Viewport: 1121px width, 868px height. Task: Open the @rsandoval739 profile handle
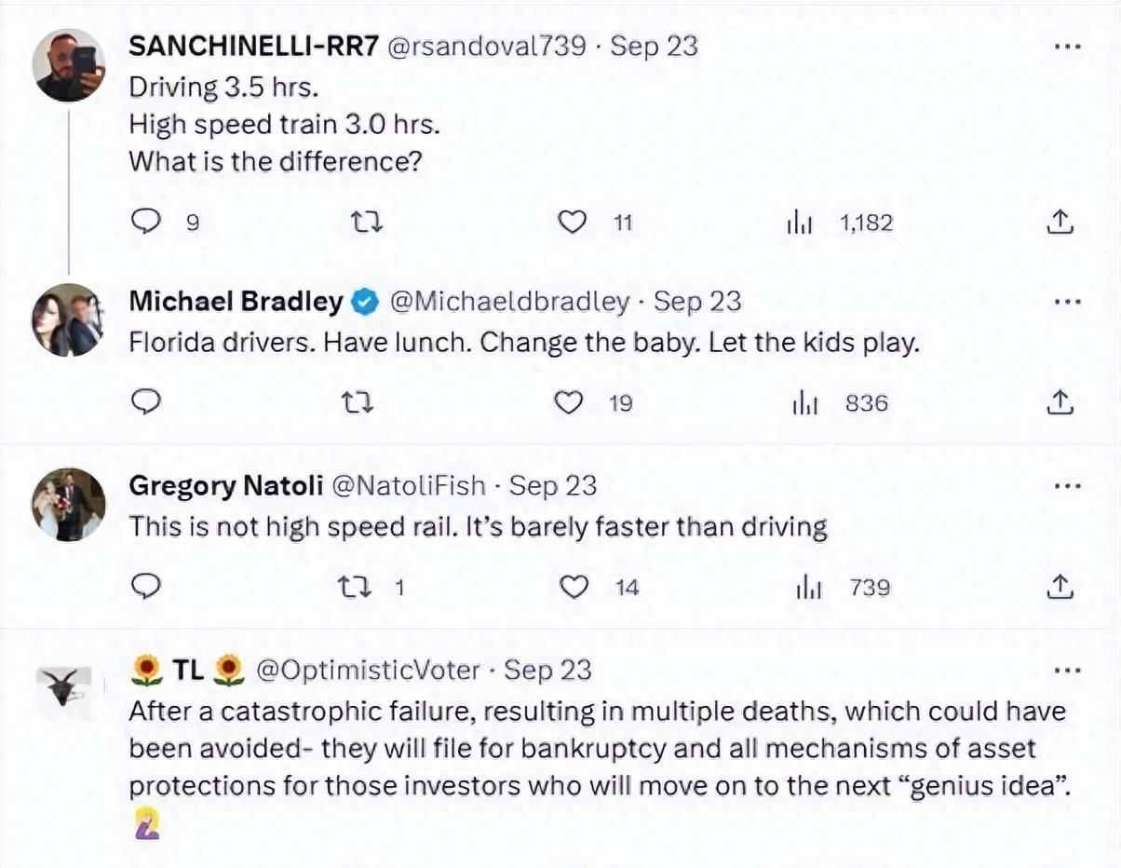[x=486, y=46]
